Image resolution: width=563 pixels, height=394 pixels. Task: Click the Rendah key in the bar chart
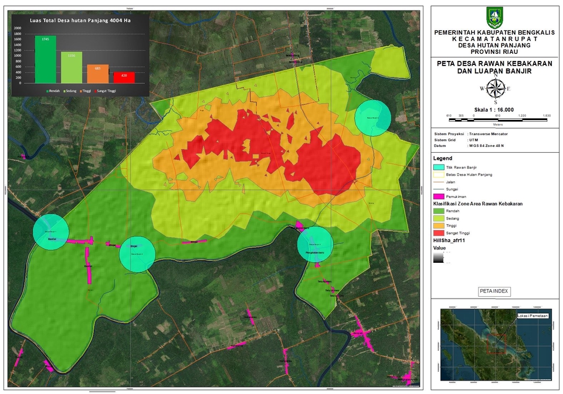tap(53, 91)
